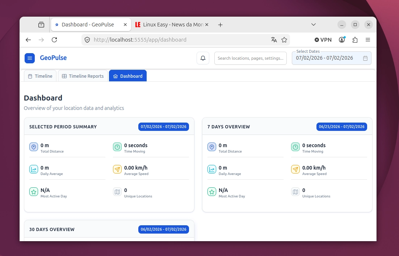The width and height of the screenshot is (399, 256).
Task: Click Selected Period Summary date badge
Action: pyautogui.click(x=164, y=127)
